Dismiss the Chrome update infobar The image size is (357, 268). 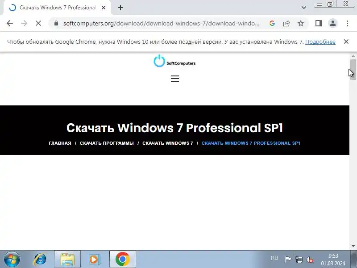coord(346,42)
